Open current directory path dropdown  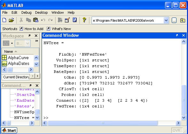[x=166, y=20]
